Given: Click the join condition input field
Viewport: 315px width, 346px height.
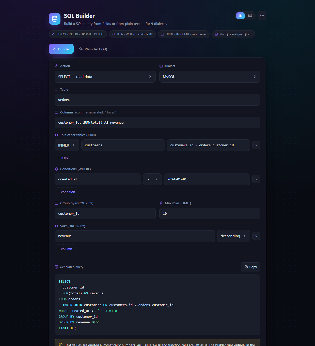Looking at the screenshot, I should click(x=209, y=145).
